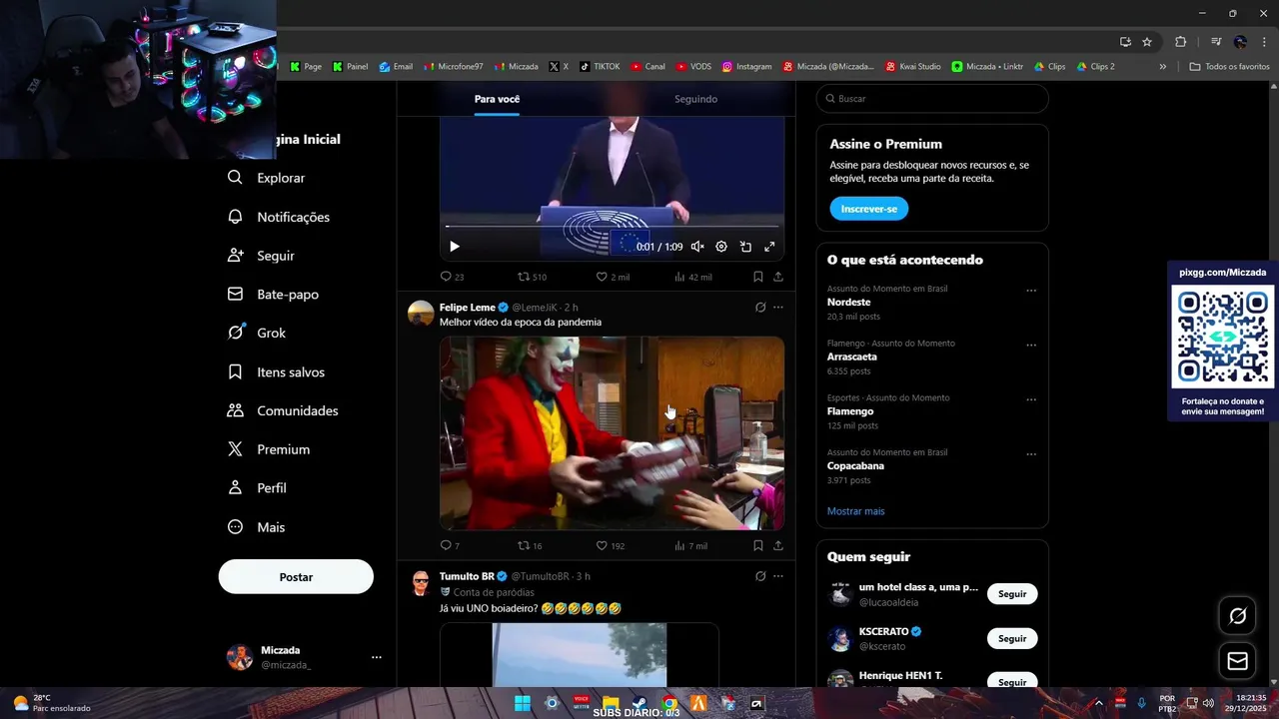
Task: Switch to Para você tab
Action: pos(497,99)
